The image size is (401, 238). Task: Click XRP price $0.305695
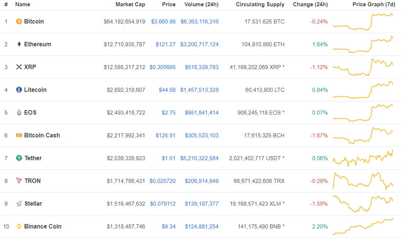point(163,67)
